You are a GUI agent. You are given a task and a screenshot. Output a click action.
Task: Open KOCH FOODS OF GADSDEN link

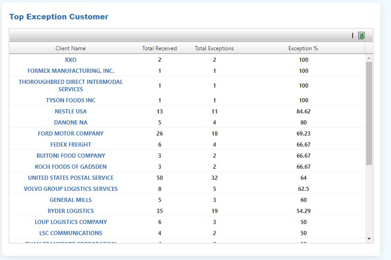[x=71, y=166]
